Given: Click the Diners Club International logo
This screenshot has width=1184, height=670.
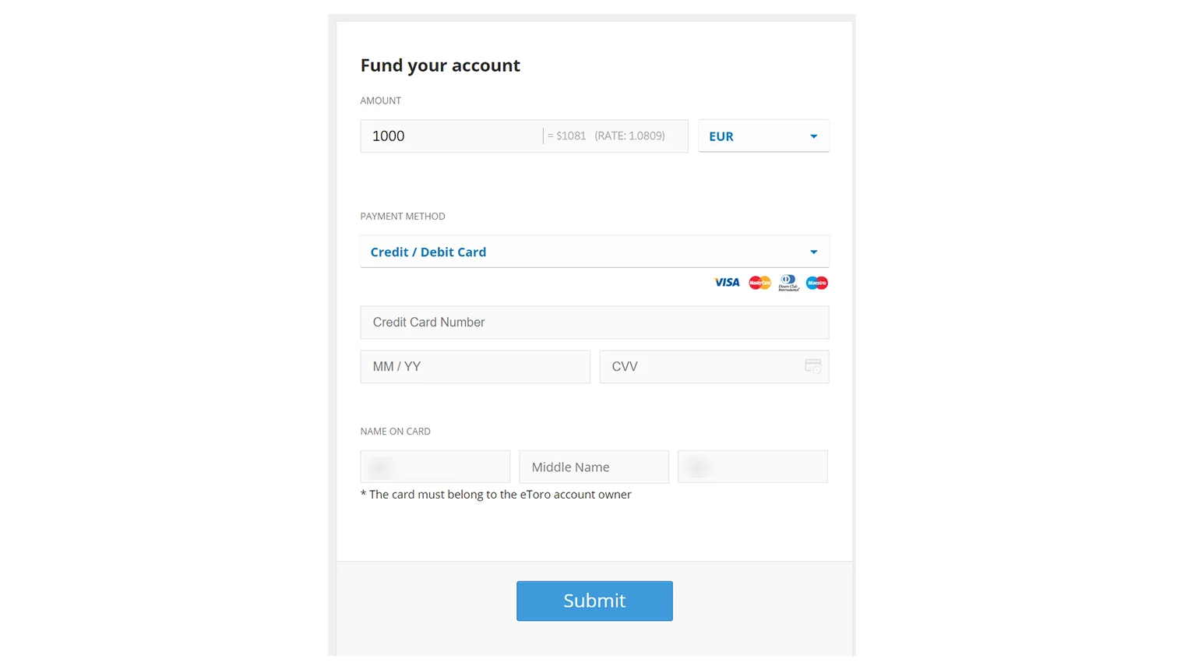Looking at the screenshot, I should click(788, 282).
